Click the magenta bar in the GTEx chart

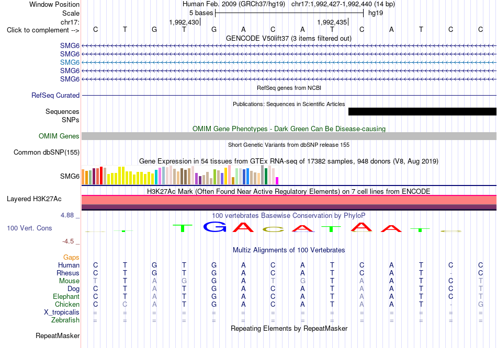(x=277, y=181)
